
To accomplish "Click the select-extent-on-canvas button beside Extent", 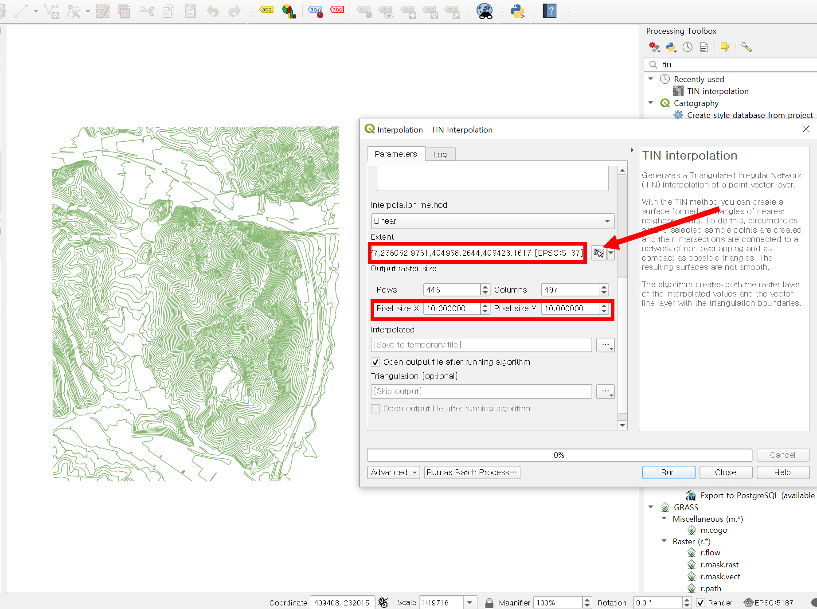I will point(598,253).
